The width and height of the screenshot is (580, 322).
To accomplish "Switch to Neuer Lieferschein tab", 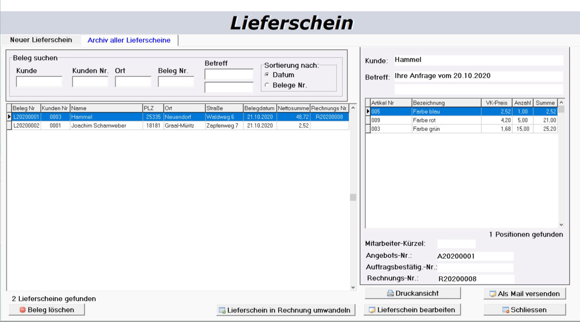I will tap(41, 40).
